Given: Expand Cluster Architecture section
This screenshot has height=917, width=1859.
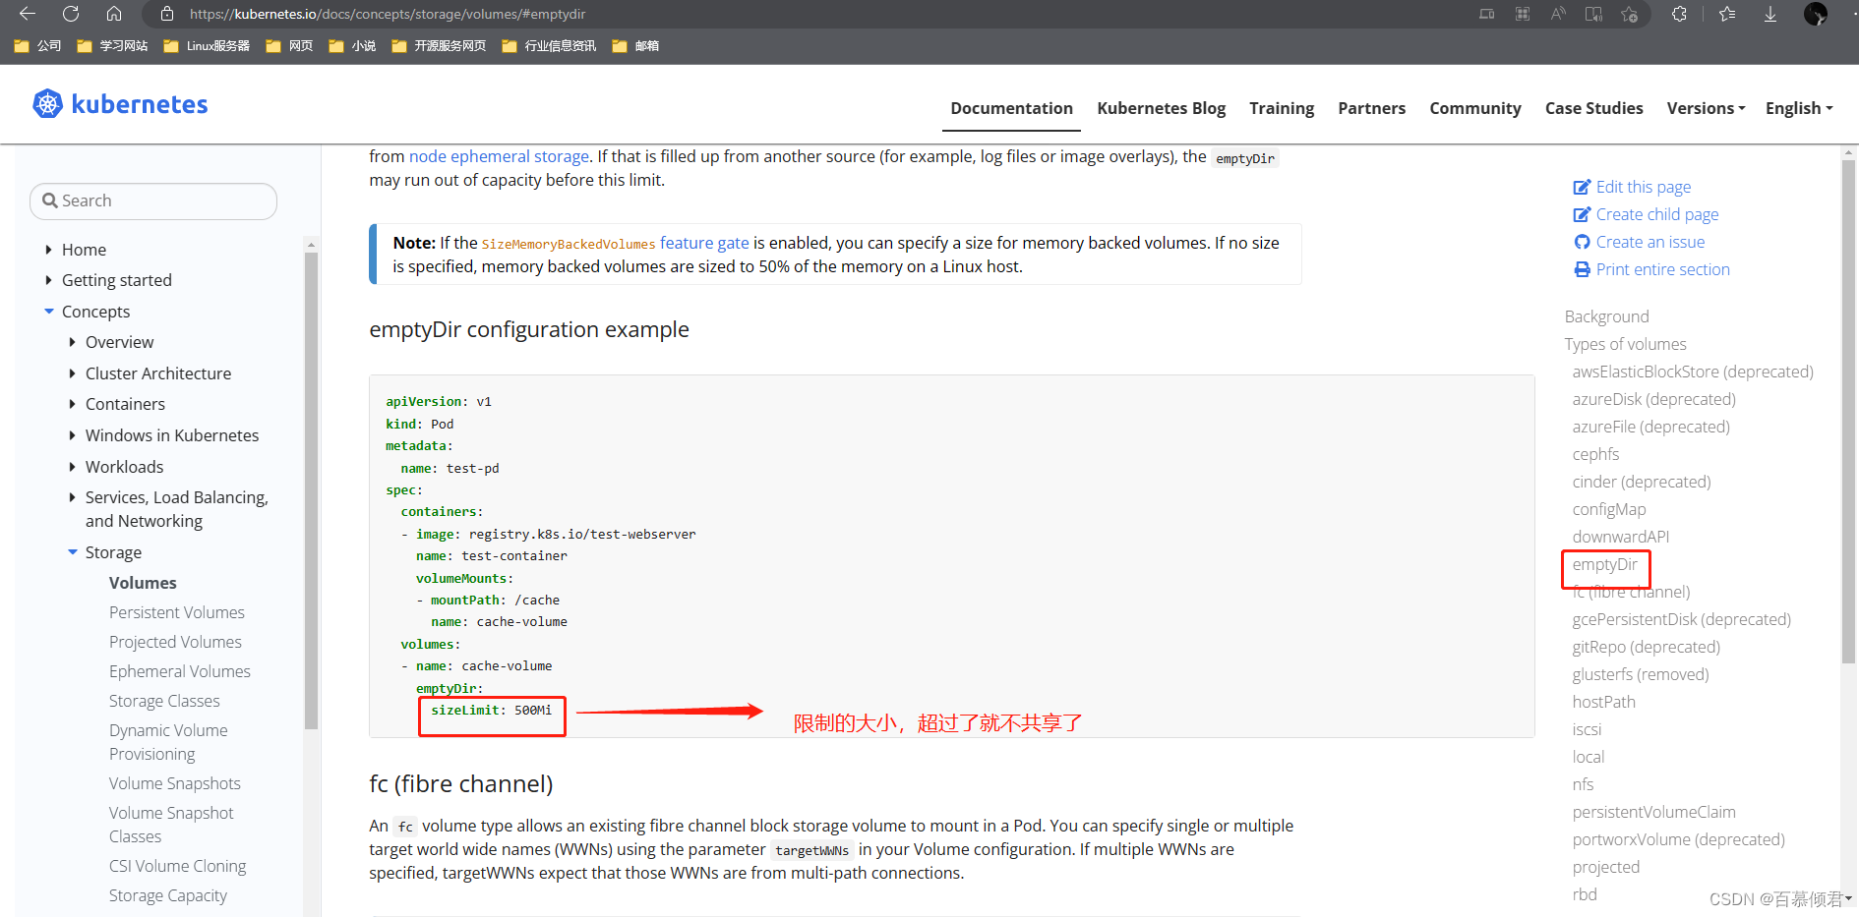Looking at the screenshot, I should coord(72,373).
